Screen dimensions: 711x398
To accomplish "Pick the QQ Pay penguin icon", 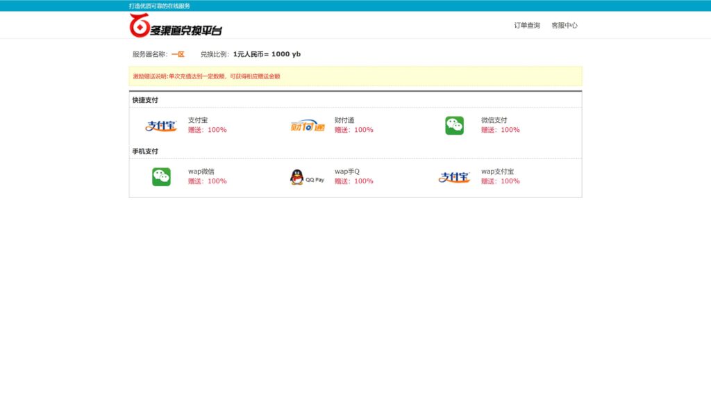I will click(x=307, y=177).
